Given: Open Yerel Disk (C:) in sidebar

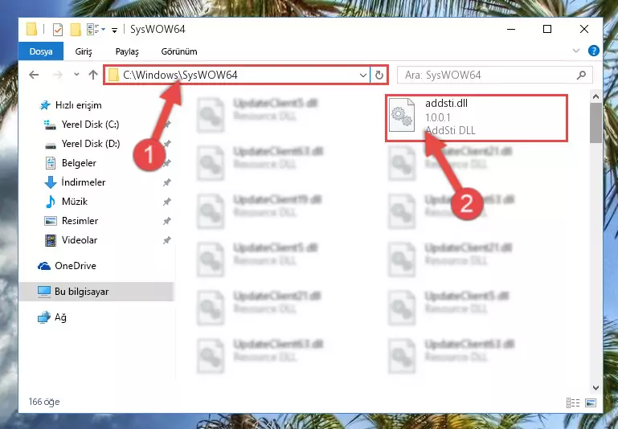Looking at the screenshot, I should (82, 125).
